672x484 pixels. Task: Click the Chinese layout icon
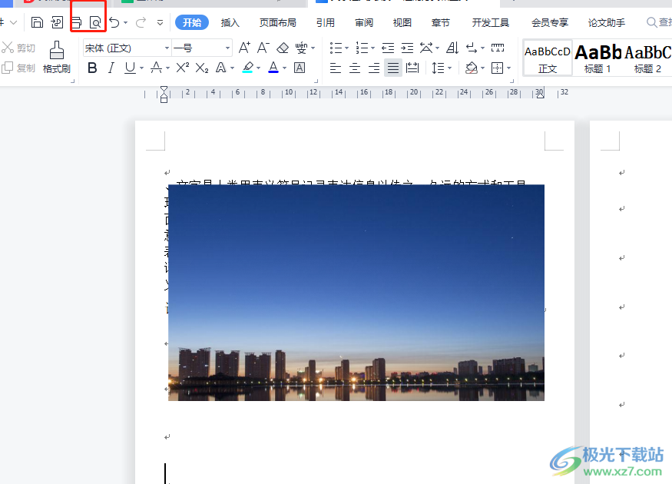(x=426, y=48)
